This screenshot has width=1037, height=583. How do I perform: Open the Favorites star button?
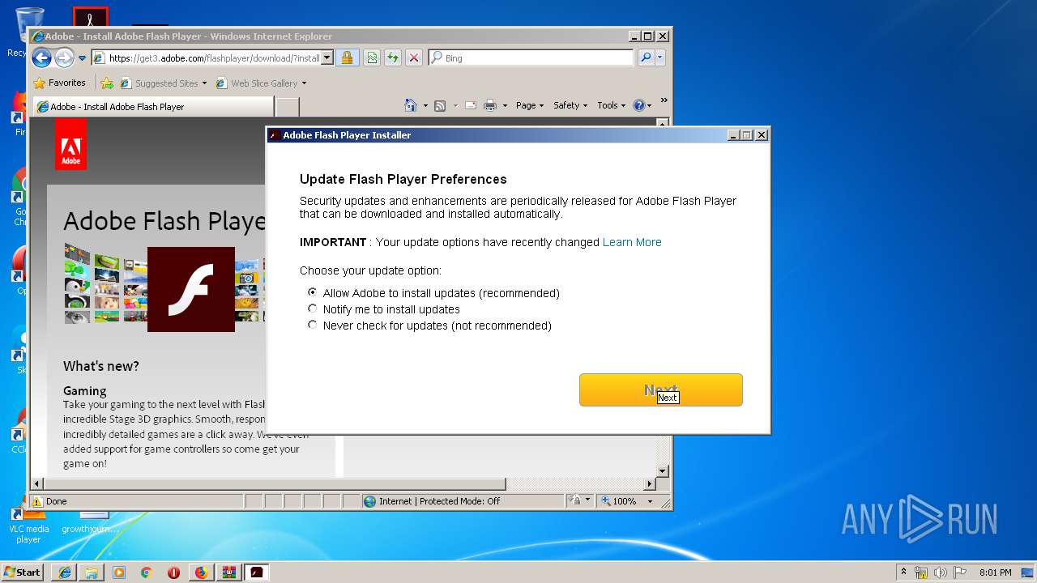pos(59,83)
